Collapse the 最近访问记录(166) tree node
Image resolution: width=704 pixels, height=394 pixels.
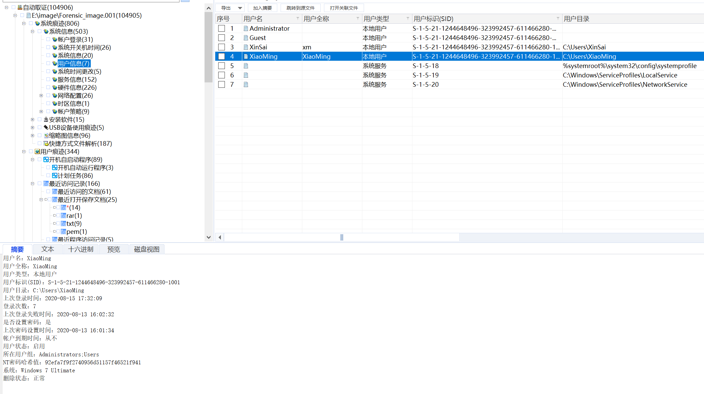coord(32,183)
